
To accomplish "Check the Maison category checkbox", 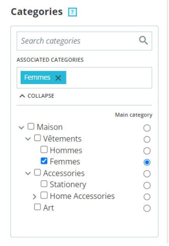I will [31, 126].
